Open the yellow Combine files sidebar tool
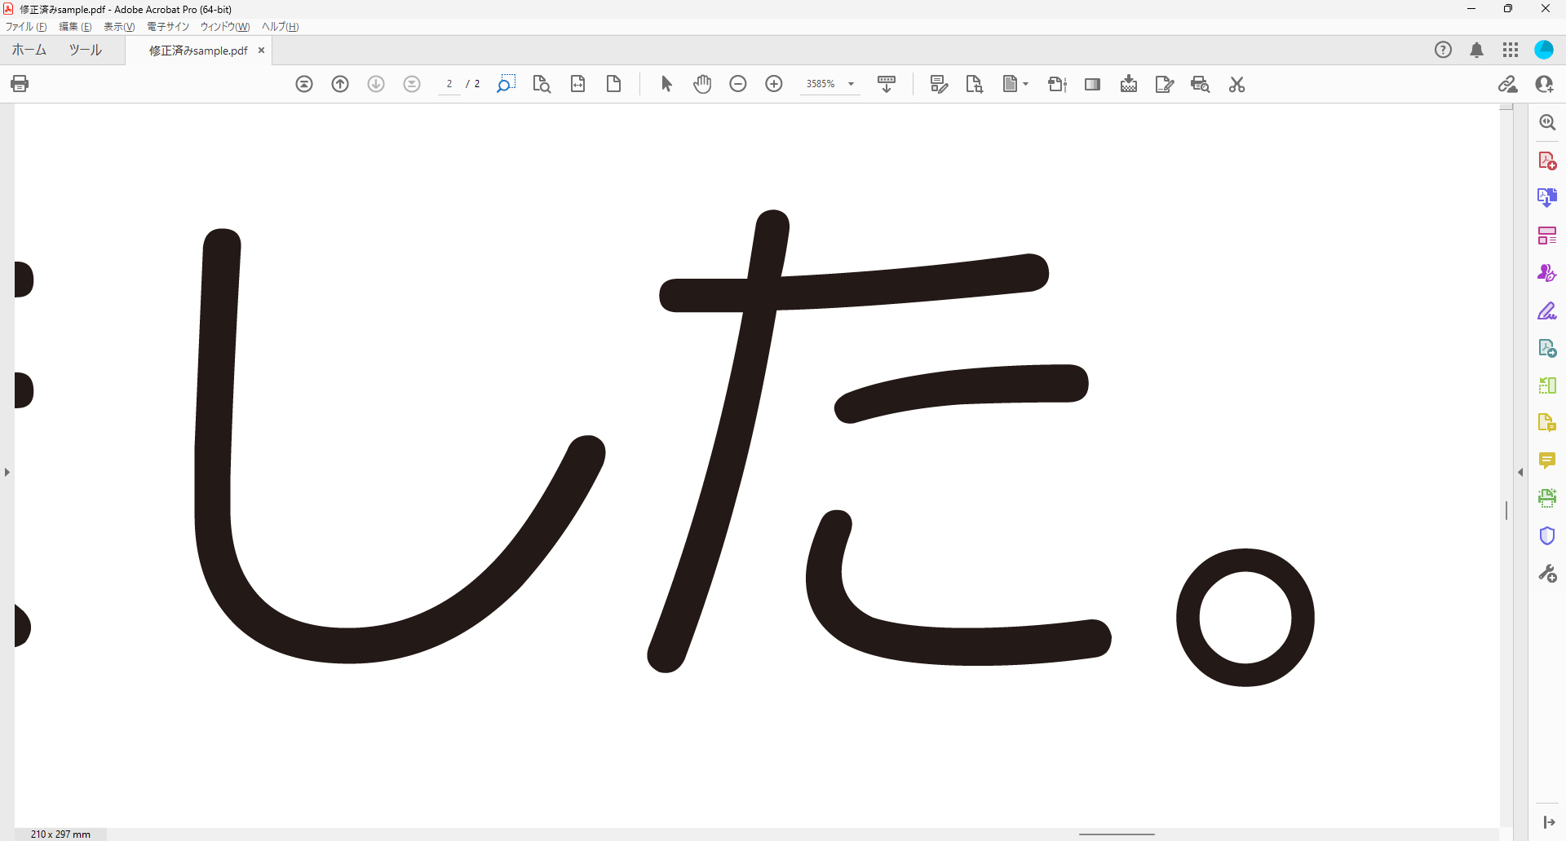 click(1547, 423)
